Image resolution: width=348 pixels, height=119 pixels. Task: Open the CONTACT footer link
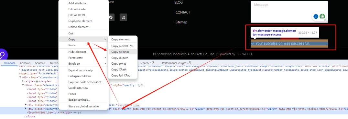click(x=183, y=12)
